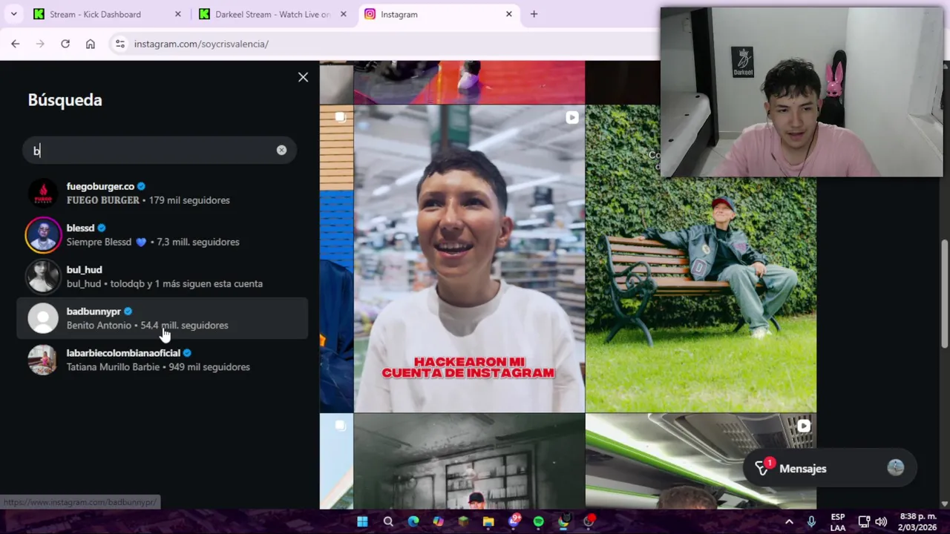This screenshot has width=950, height=534.
Task: Switch to Darkeel Stream tab
Action: click(x=273, y=14)
